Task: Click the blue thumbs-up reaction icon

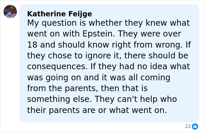Action: coord(195,126)
